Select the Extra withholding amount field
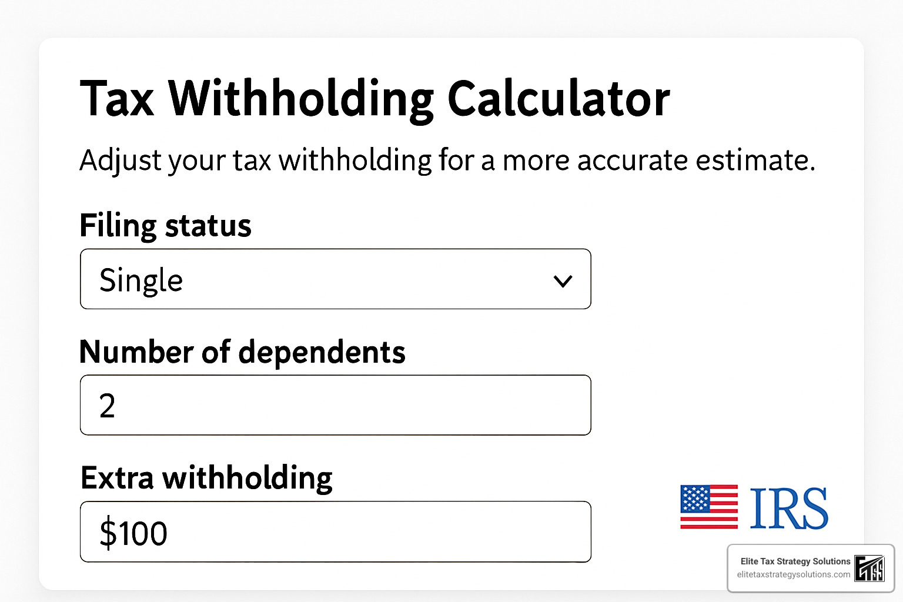Screen dimensions: 903x602 335,531
